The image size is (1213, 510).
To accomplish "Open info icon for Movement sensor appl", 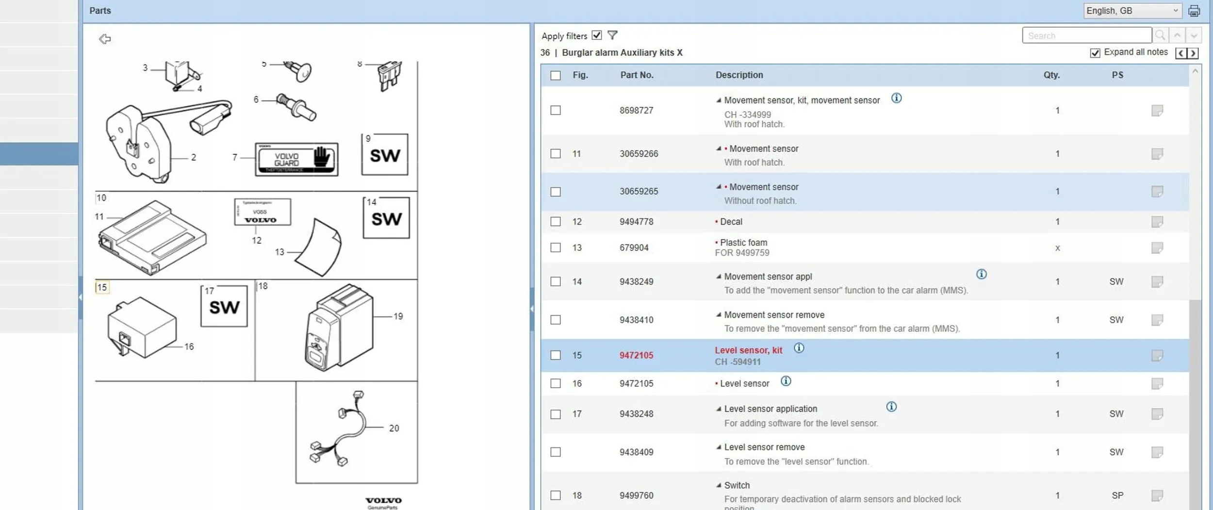I will (981, 275).
